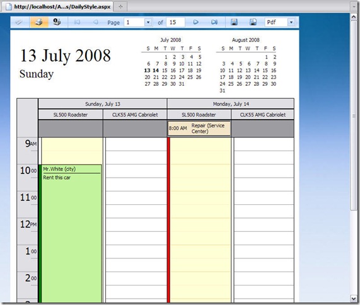Click the total pages field showing 15

coord(175,22)
